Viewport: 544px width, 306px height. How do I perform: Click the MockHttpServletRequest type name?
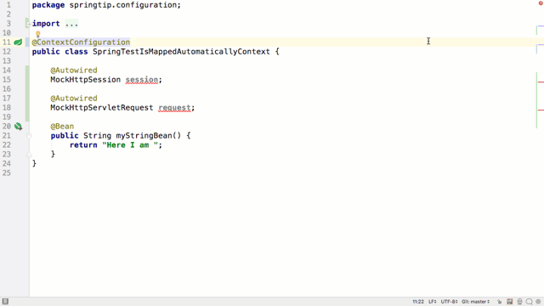[102, 108]
